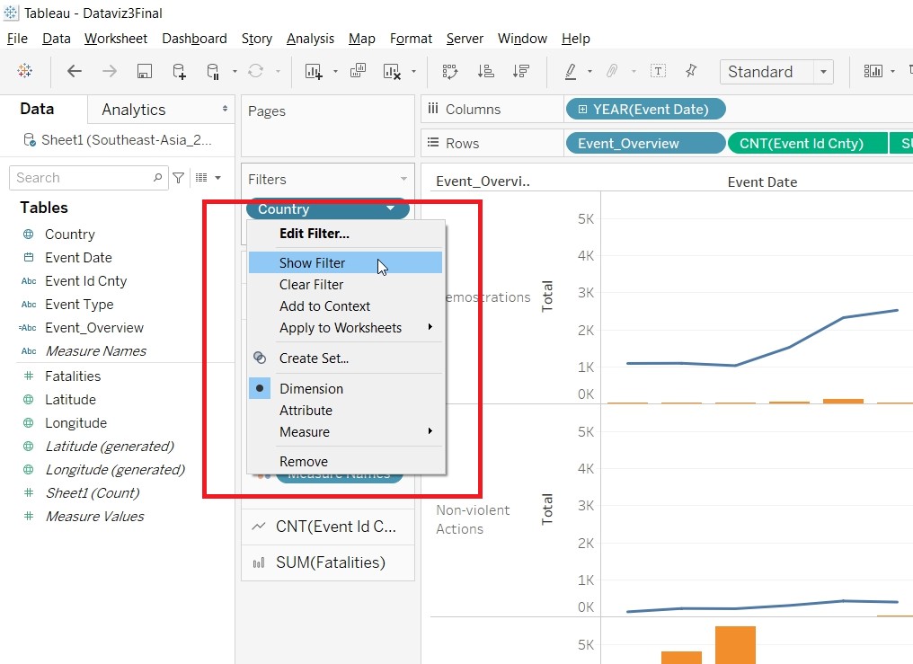This screenshot has height=664, width=913.
Task: Choose Remove from the context menu
Action: pyautogui.click(x=304, y=462)
